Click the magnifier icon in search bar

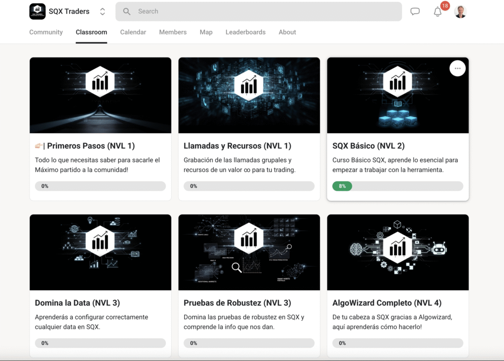pyautogui.click(x=127, y=11)
